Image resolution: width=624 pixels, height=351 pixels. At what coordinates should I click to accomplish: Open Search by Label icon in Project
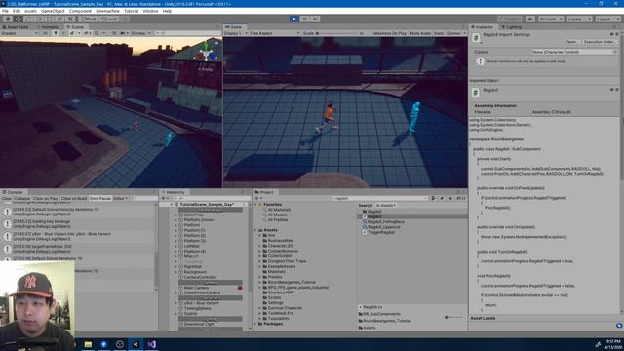[442, 198]
